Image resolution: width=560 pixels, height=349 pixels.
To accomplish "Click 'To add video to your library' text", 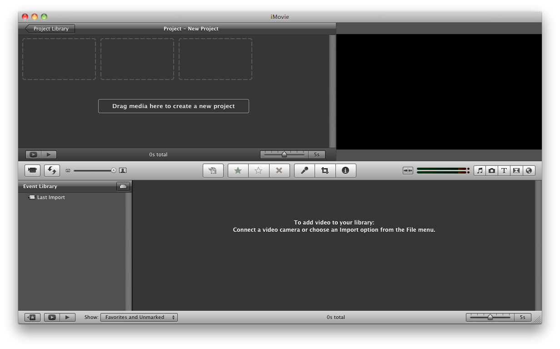I will pyautogui.click(x=334, y=223).
